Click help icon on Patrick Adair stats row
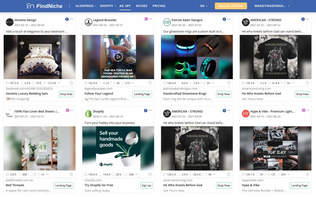 [229, 83]
